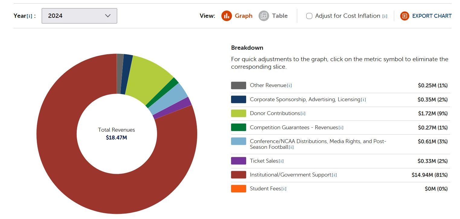Open the Year dropdown showing 2024
Screen dimensions: 460x219
[x=79, y=16]
